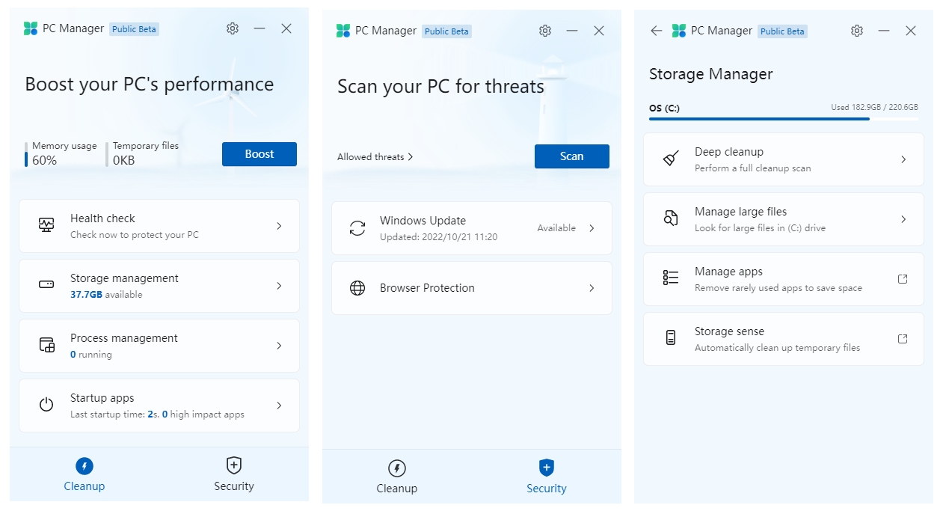Image resolution: width=943 pixels, height=511 pixels.
Task: Open Storage sense external link icon
Action: [x=903, y=338]
